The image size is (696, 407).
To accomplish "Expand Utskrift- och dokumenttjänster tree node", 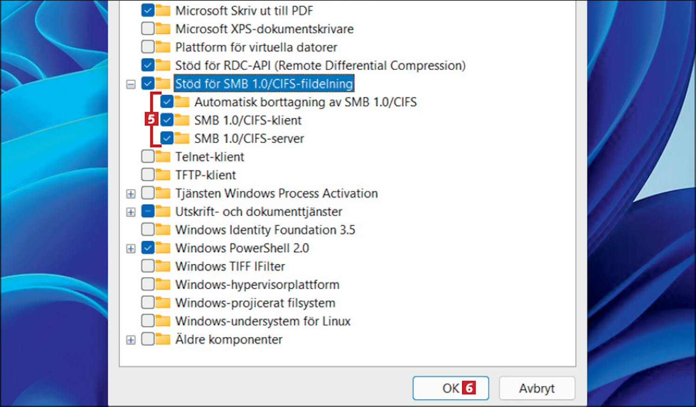I will click(x=131, y=212).
